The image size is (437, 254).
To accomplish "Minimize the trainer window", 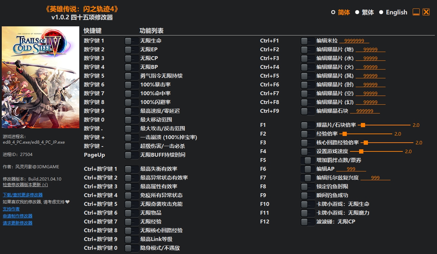I will [x=416, y=12].
